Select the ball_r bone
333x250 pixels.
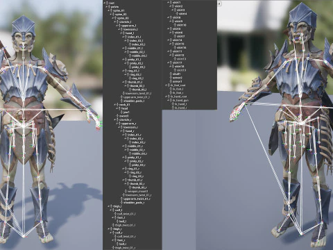click(122, 244)
